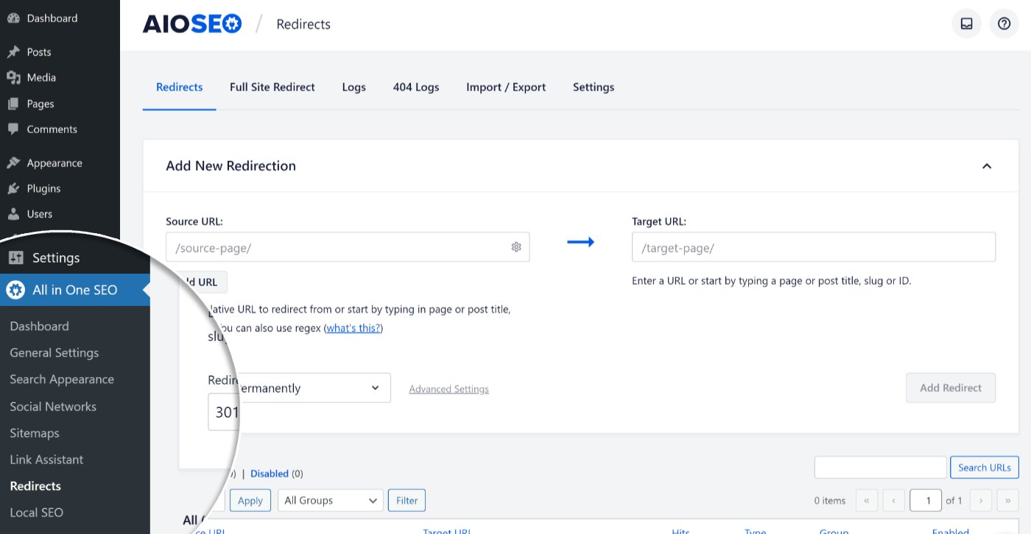Image resolution: width=1031 pixels, height=534 pixels.
Task: Switch to Full Site Redirect tab
Action: (x=272, y=87)
